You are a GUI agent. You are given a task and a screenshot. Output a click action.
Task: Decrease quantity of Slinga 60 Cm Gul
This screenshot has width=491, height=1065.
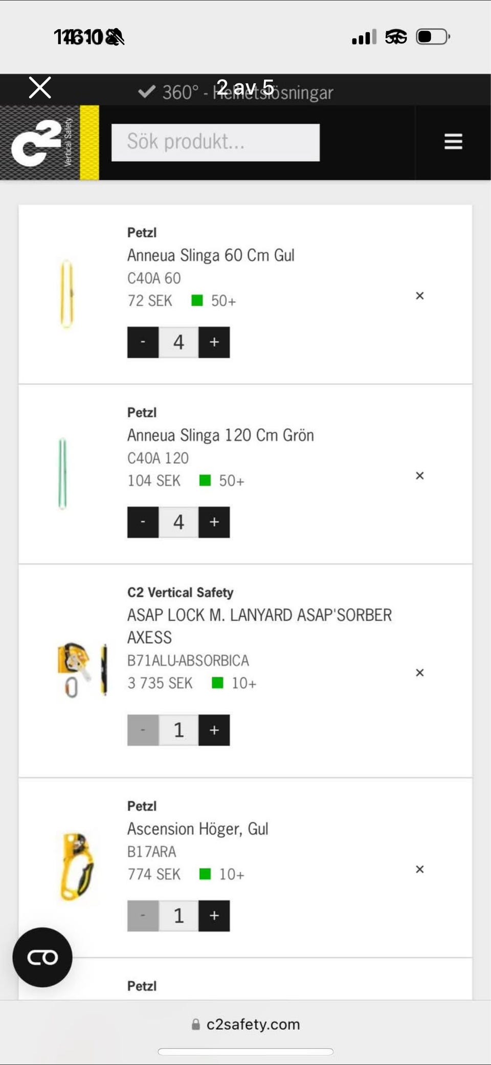pyautogui.click(x=143, y=342)
